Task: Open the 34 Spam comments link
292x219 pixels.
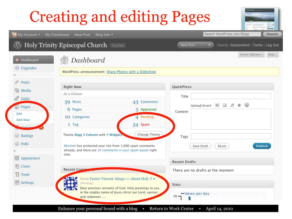Action: [x=141, y=124]
